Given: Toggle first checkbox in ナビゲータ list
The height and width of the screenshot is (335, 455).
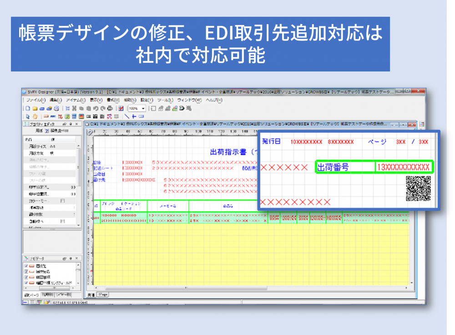Looking at the screenshot, I should point(26,266).
